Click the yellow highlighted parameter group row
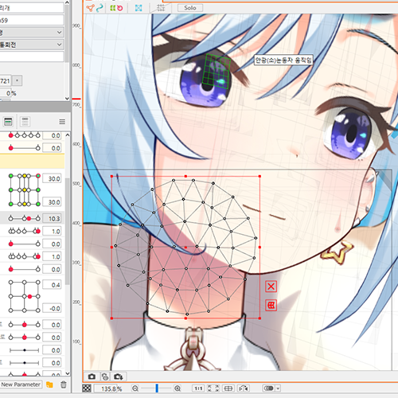 pos(32,162)
